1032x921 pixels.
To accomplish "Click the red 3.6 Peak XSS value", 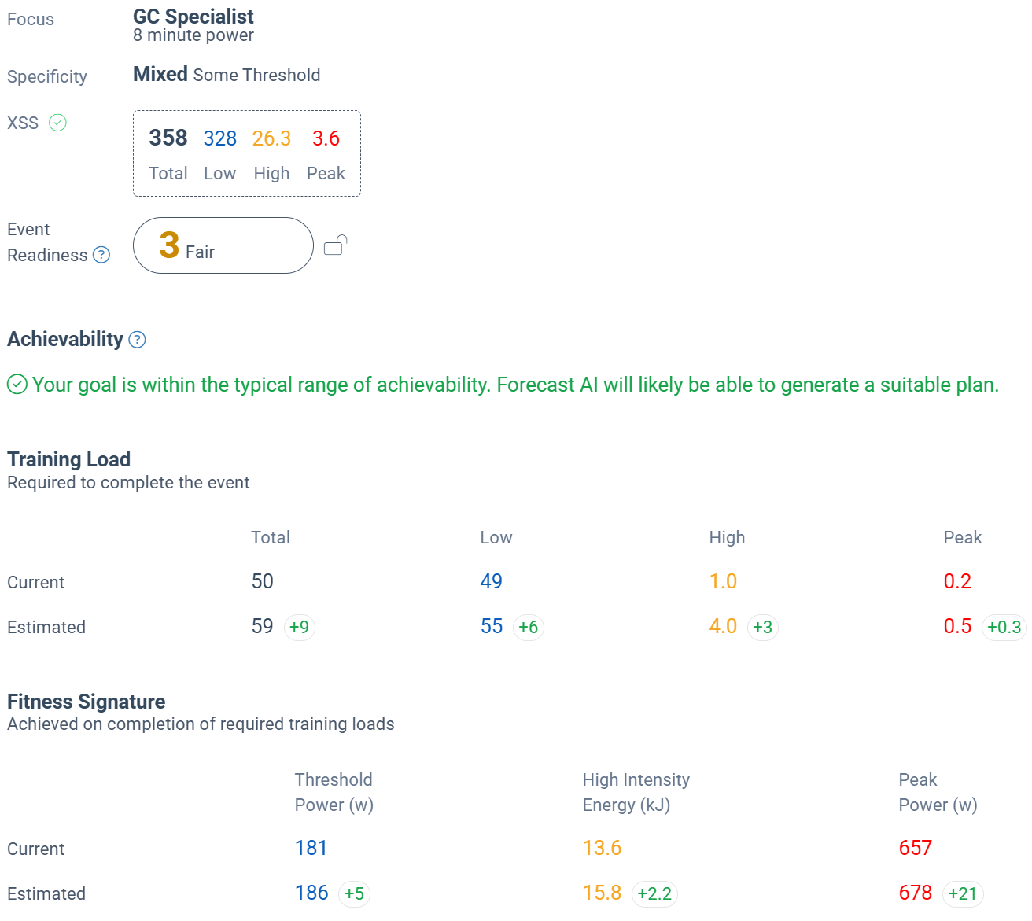I will [x=326, y=138].
